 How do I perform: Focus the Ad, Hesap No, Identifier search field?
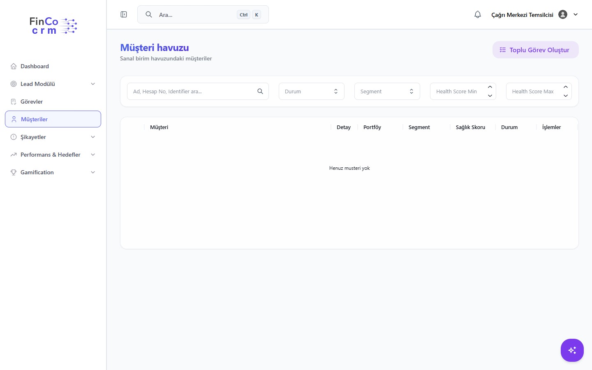(198, 91)
